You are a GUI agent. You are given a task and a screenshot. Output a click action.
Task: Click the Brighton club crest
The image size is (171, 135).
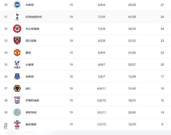17,5
